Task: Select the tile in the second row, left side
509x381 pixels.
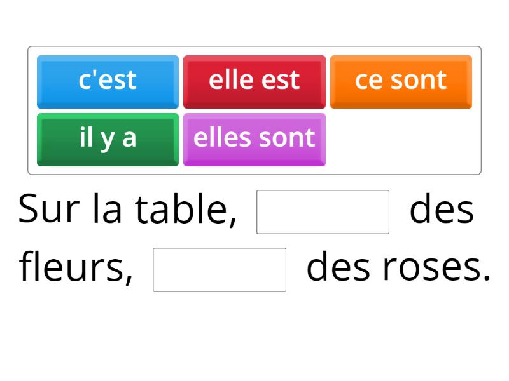Action: tap(107, 138)
